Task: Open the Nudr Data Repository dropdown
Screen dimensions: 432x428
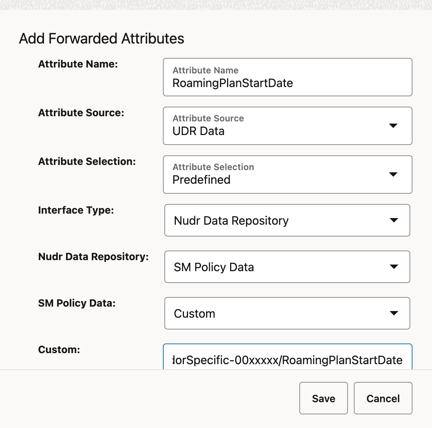Action: (x=287, y=267)
